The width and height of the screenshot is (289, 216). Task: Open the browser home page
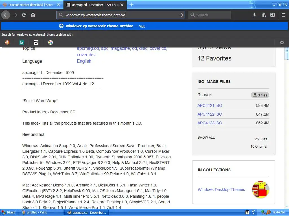33,15
